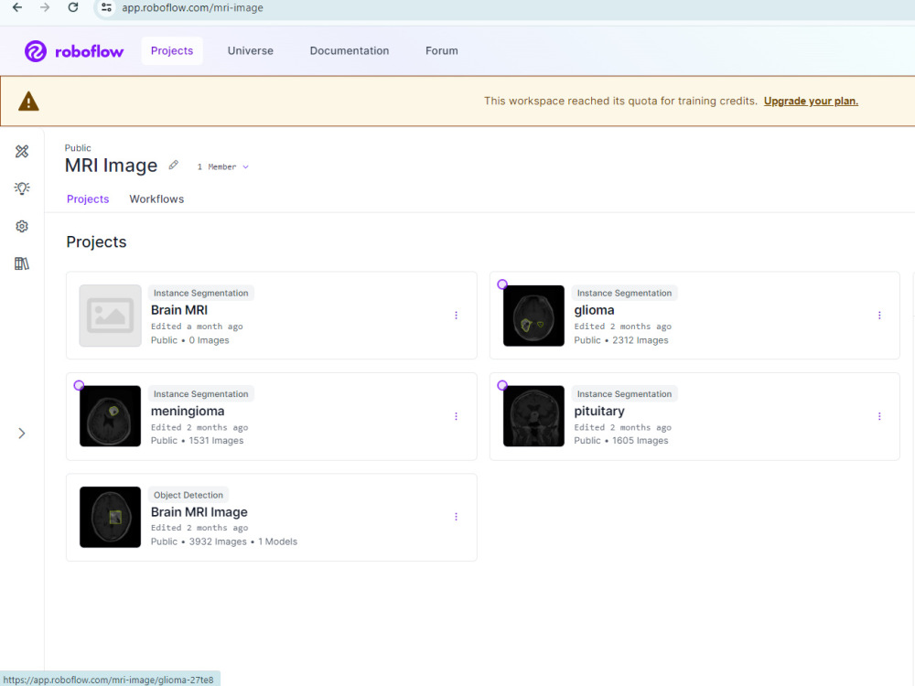Open the pituitary project title
The image size is (915, 686).
pyautogui.click(x=599, y=412)
